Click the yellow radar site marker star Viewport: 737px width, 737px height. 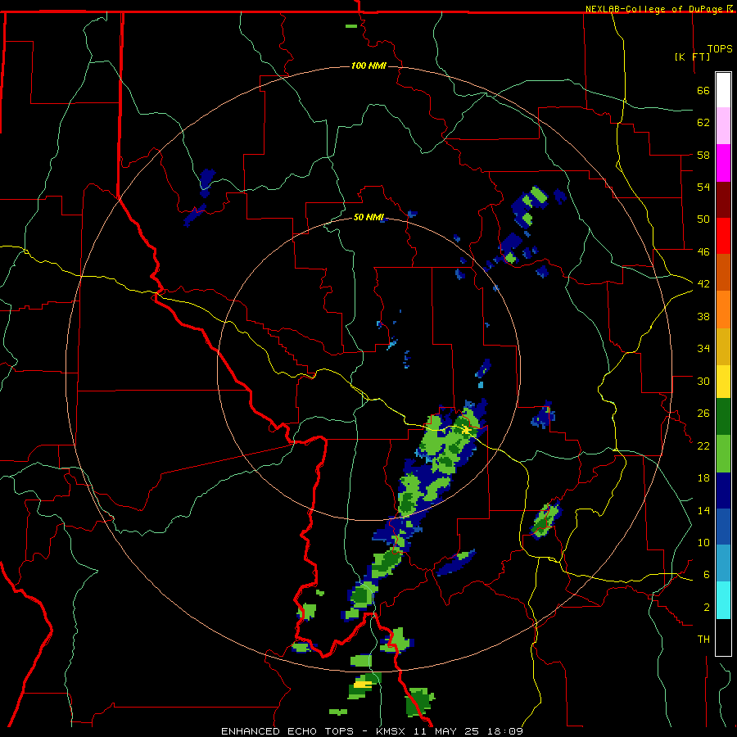[465, 430]
